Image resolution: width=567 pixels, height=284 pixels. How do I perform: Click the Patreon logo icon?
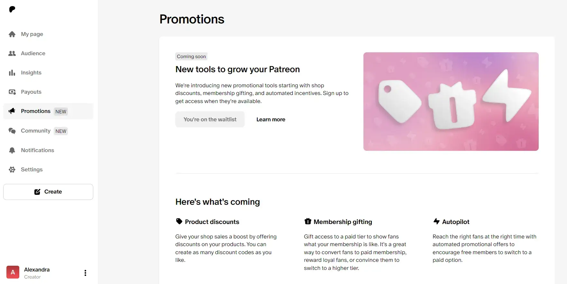coord(12,9)
